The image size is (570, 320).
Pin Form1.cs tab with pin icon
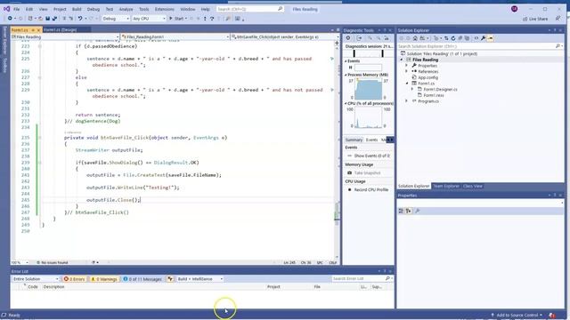tap(33, 29)
